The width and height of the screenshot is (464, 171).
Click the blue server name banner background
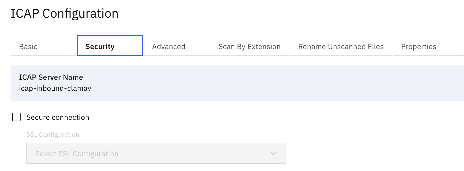pyautogui.click(x=264, y=83)
